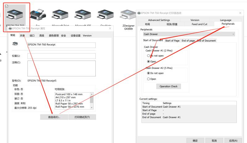This screenshot has height=143, width=247.
Task: Click the 'End of Document' row in Current settings
Action: pyautogui.click(x=189, y=117)
